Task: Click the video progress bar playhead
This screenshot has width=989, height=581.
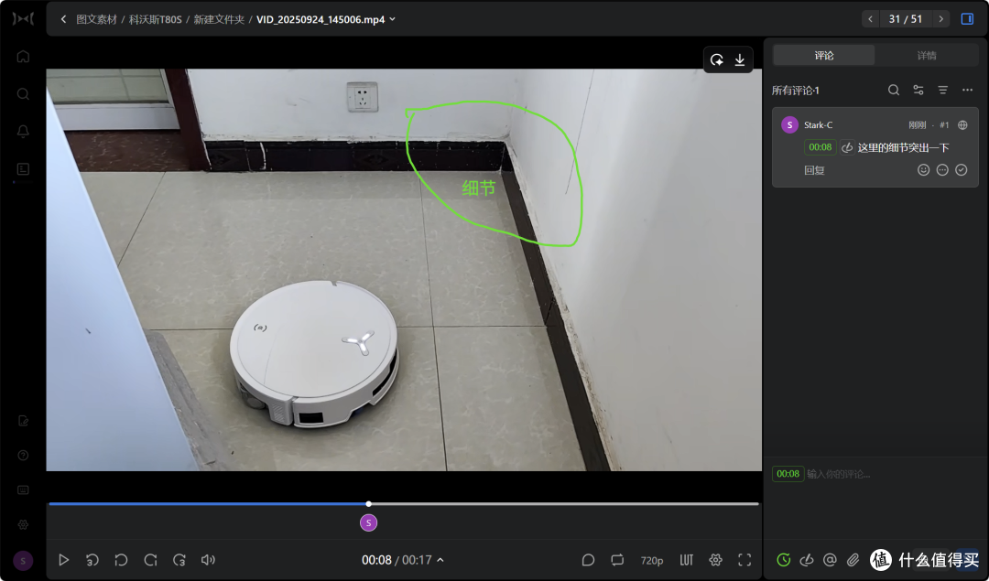Action: pos(368,503)
